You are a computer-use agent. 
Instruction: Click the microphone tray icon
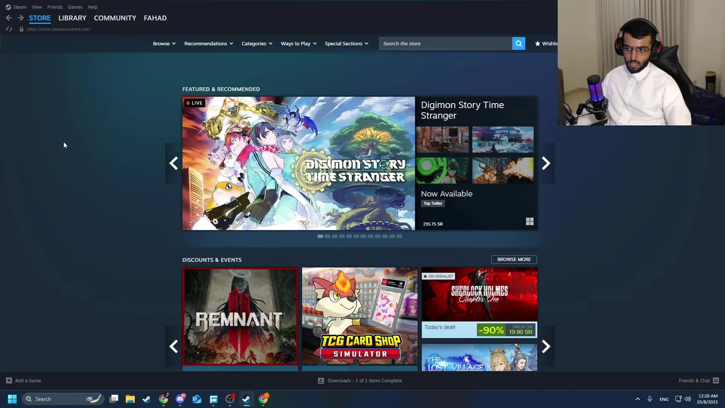point(650,399)
